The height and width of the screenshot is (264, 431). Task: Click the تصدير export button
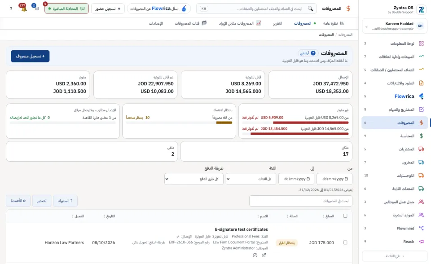click(41, 201)
